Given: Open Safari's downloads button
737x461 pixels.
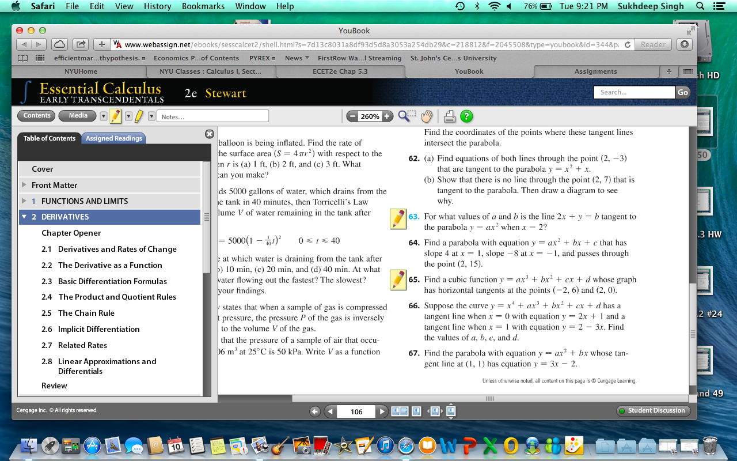Looking at the screenshot, I should pos(685,44).
